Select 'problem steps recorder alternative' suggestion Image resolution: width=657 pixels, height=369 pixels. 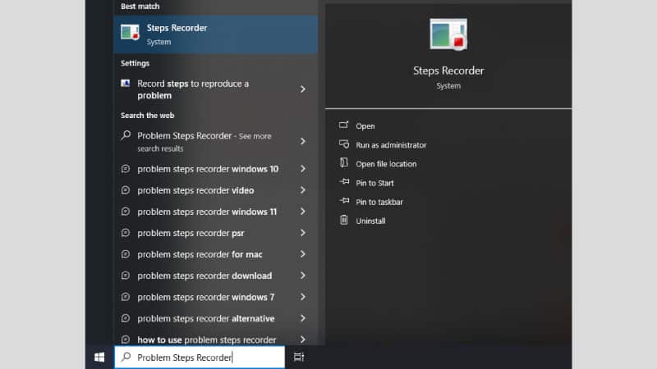click(215, 318)
